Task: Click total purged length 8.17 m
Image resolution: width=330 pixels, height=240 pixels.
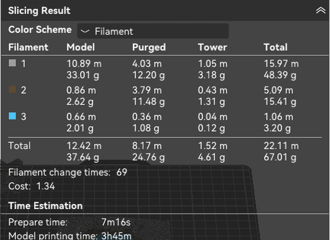Action: point(147,146)
